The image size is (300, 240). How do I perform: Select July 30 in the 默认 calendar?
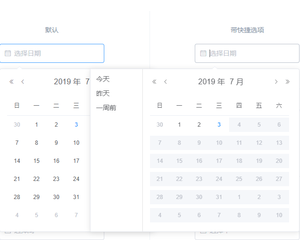click(x=56, y=197)
